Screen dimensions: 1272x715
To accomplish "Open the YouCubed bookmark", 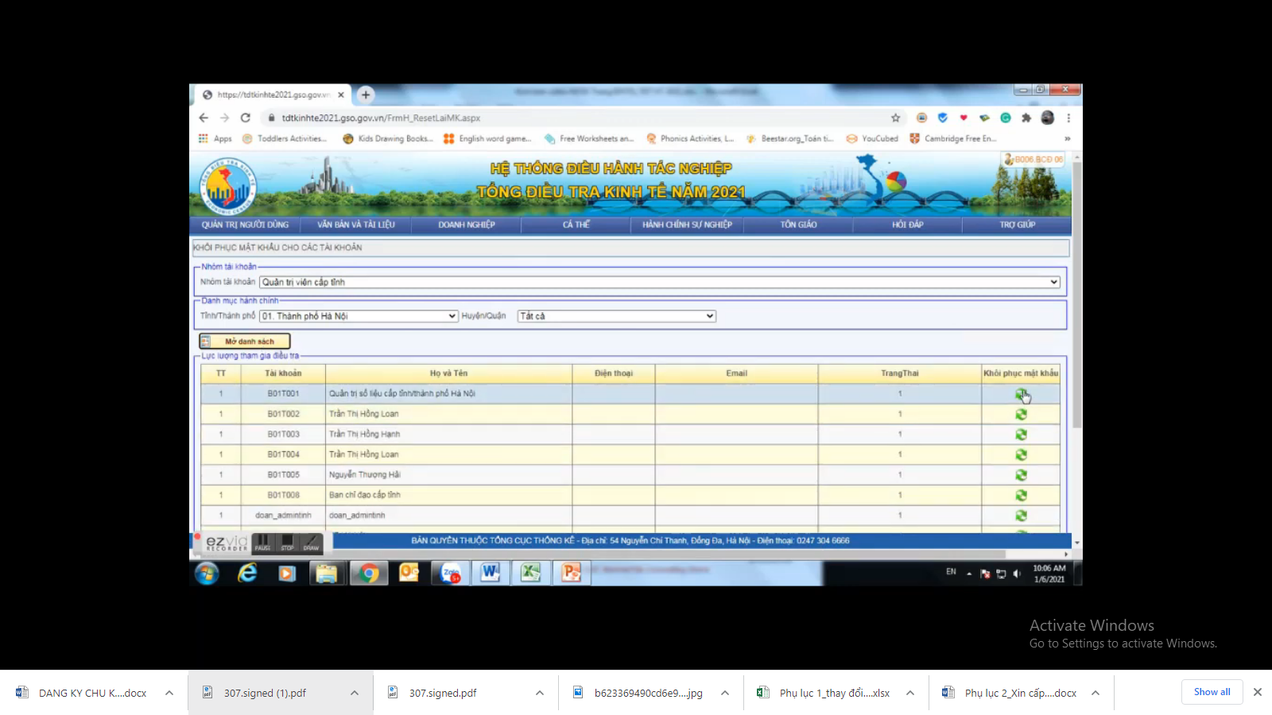I will [x=873, y=138].
